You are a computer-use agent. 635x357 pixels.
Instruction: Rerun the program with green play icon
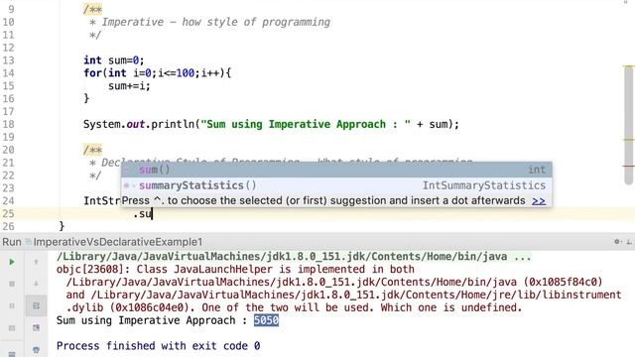click(x=12, y=262)
